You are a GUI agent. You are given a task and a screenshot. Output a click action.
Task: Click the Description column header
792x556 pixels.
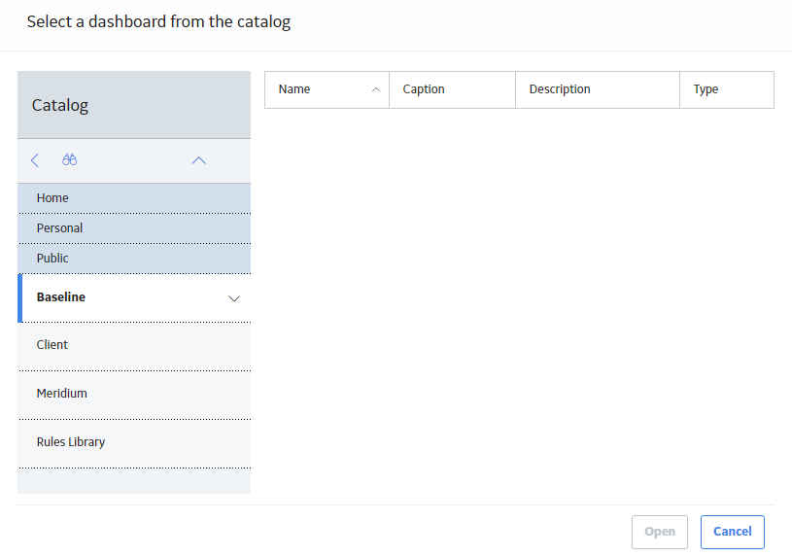pyautogui.click(x=598, y=89)
